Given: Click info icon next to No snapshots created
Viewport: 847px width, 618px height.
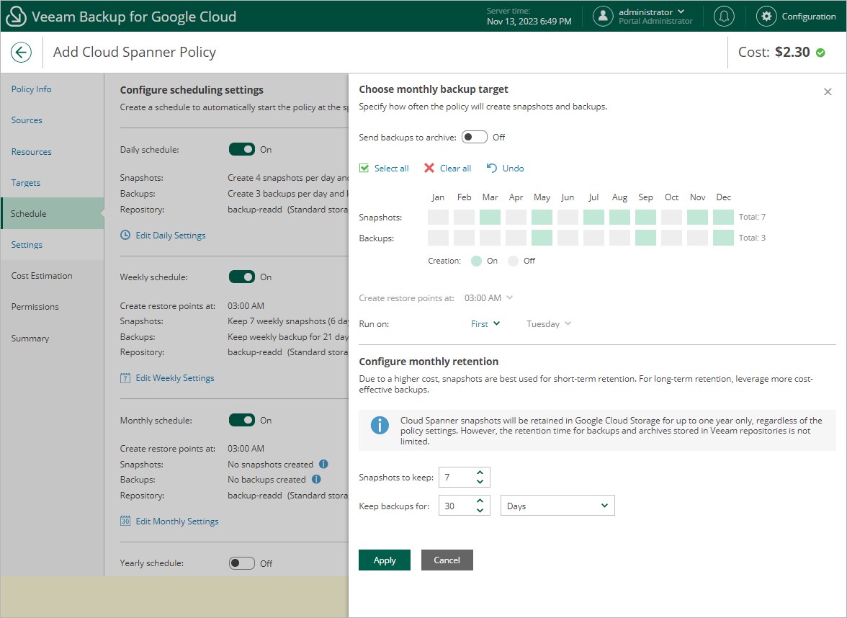Looking at the screenshot, I should coord(323,464).
